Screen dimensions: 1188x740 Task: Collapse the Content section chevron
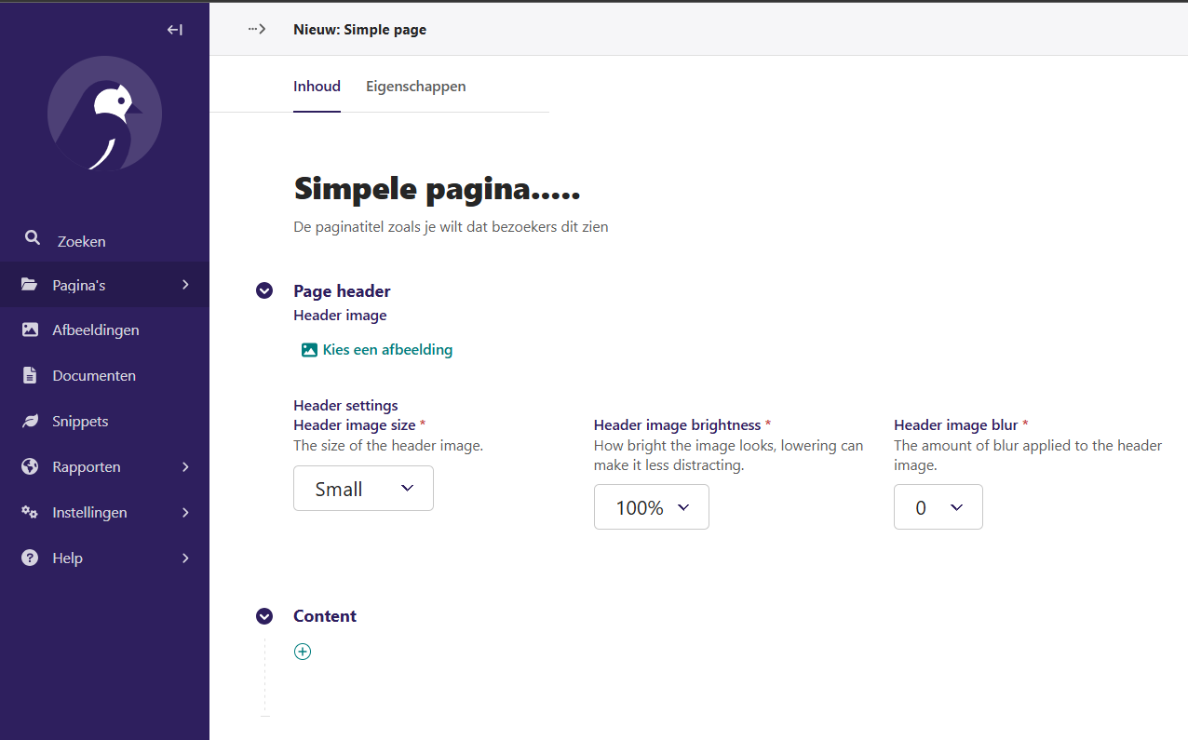(264, 616)
